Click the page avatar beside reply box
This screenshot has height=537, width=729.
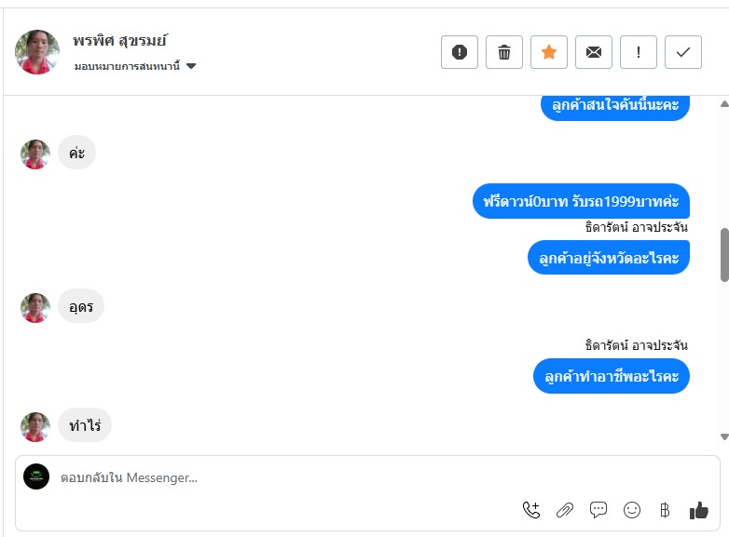click(36, 477)
